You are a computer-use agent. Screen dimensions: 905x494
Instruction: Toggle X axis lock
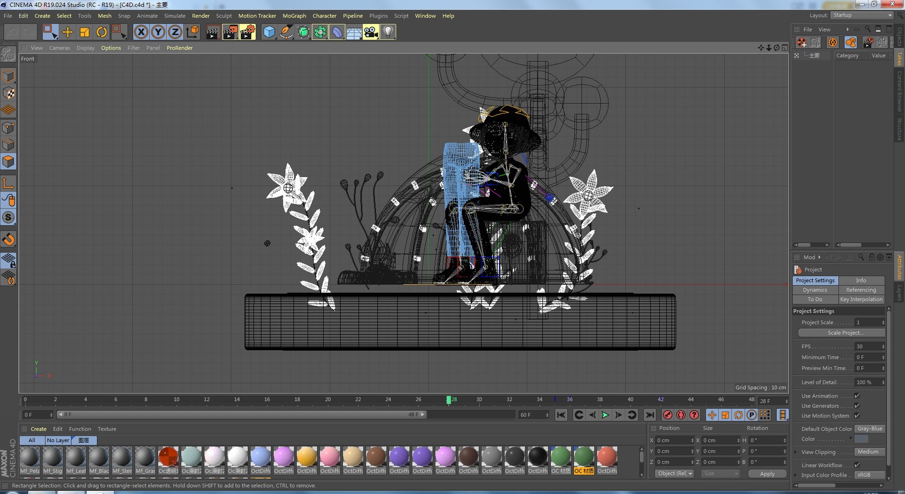(x=141, y=32)
